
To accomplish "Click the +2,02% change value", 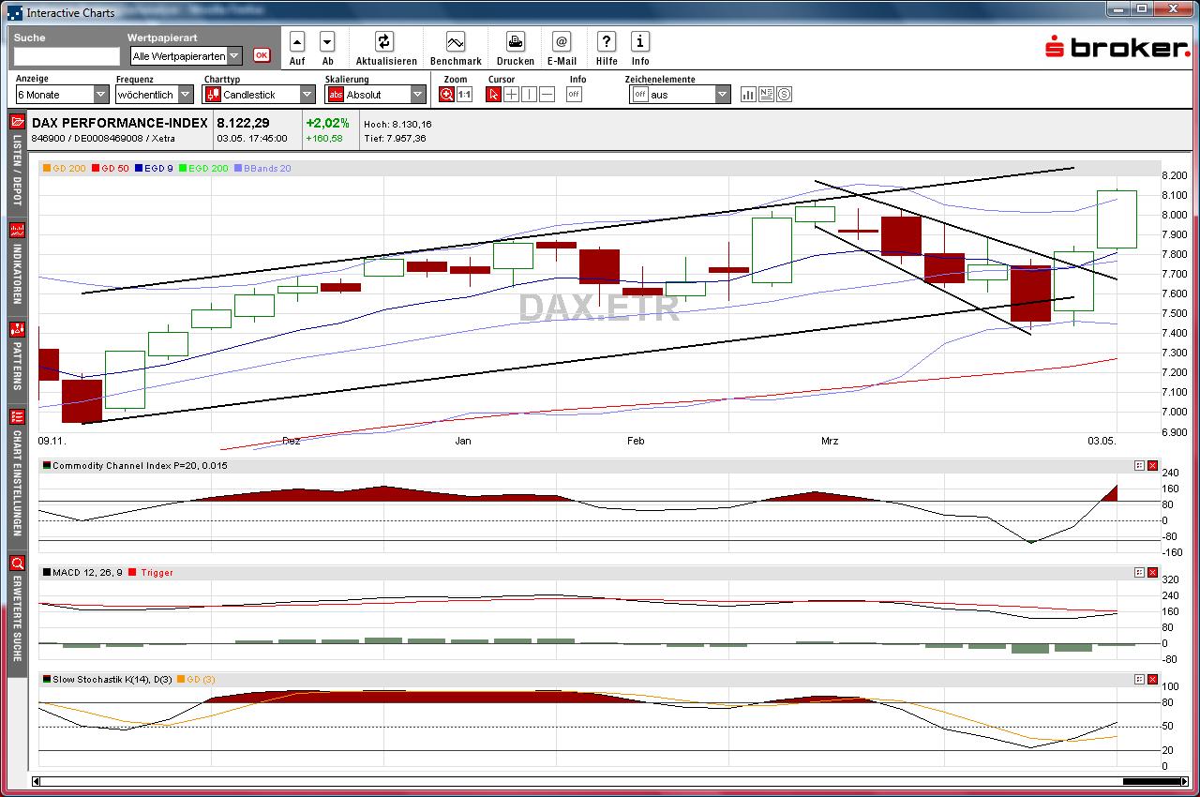I will tap(327, 123).
